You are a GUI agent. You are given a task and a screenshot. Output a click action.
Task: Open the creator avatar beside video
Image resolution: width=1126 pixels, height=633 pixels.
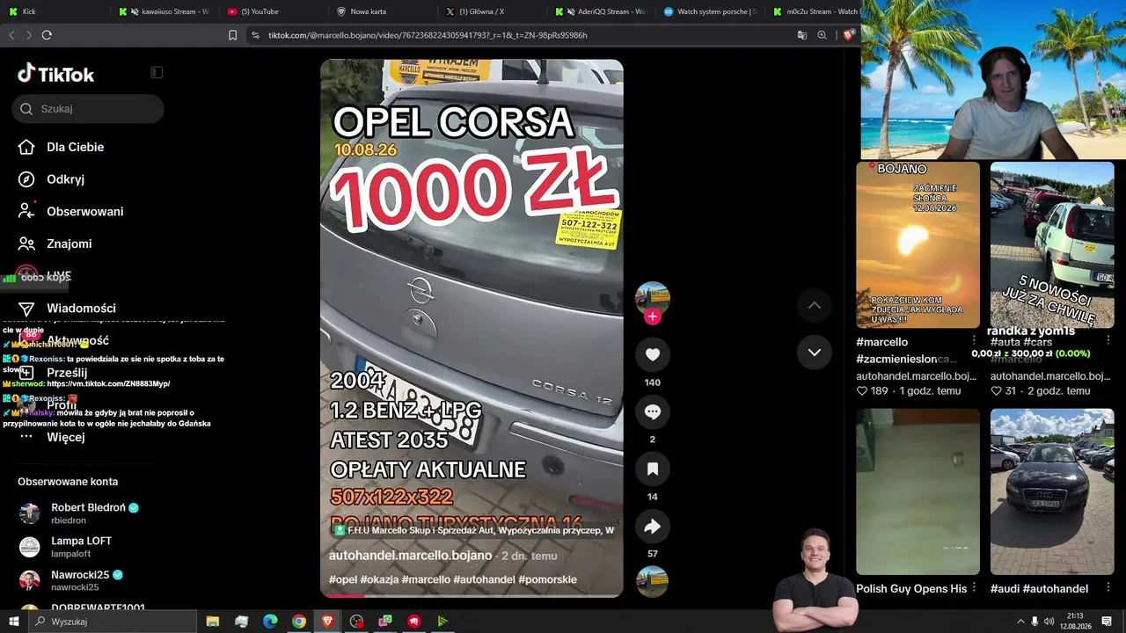[653, 298]
